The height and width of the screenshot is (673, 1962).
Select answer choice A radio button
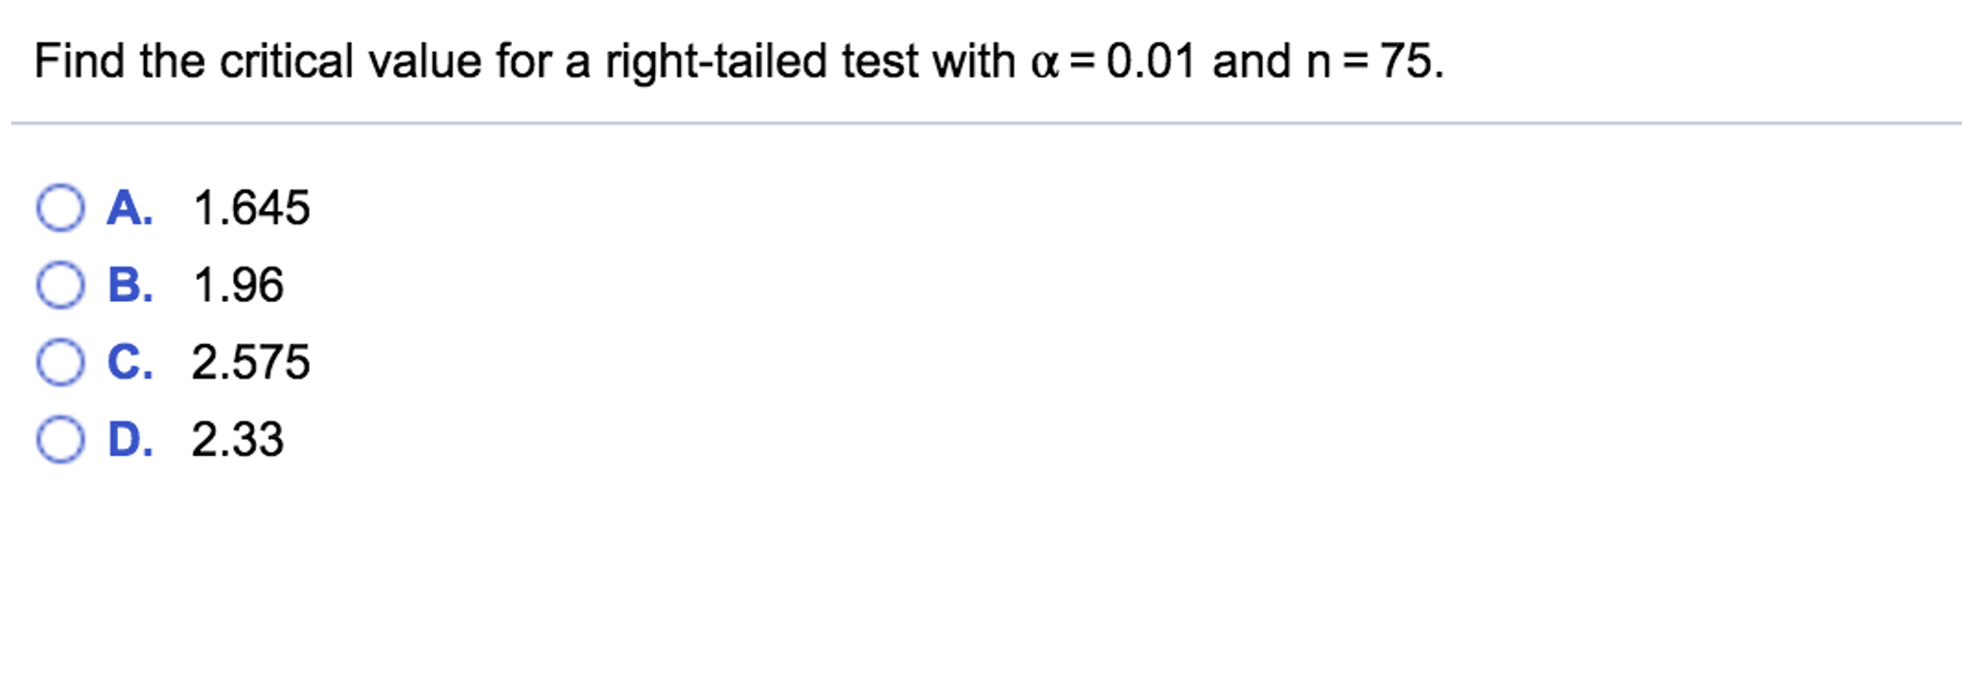[x=59, y=209]
